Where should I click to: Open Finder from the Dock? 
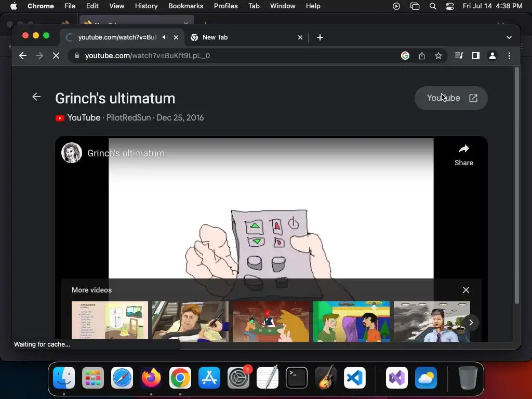64,378
